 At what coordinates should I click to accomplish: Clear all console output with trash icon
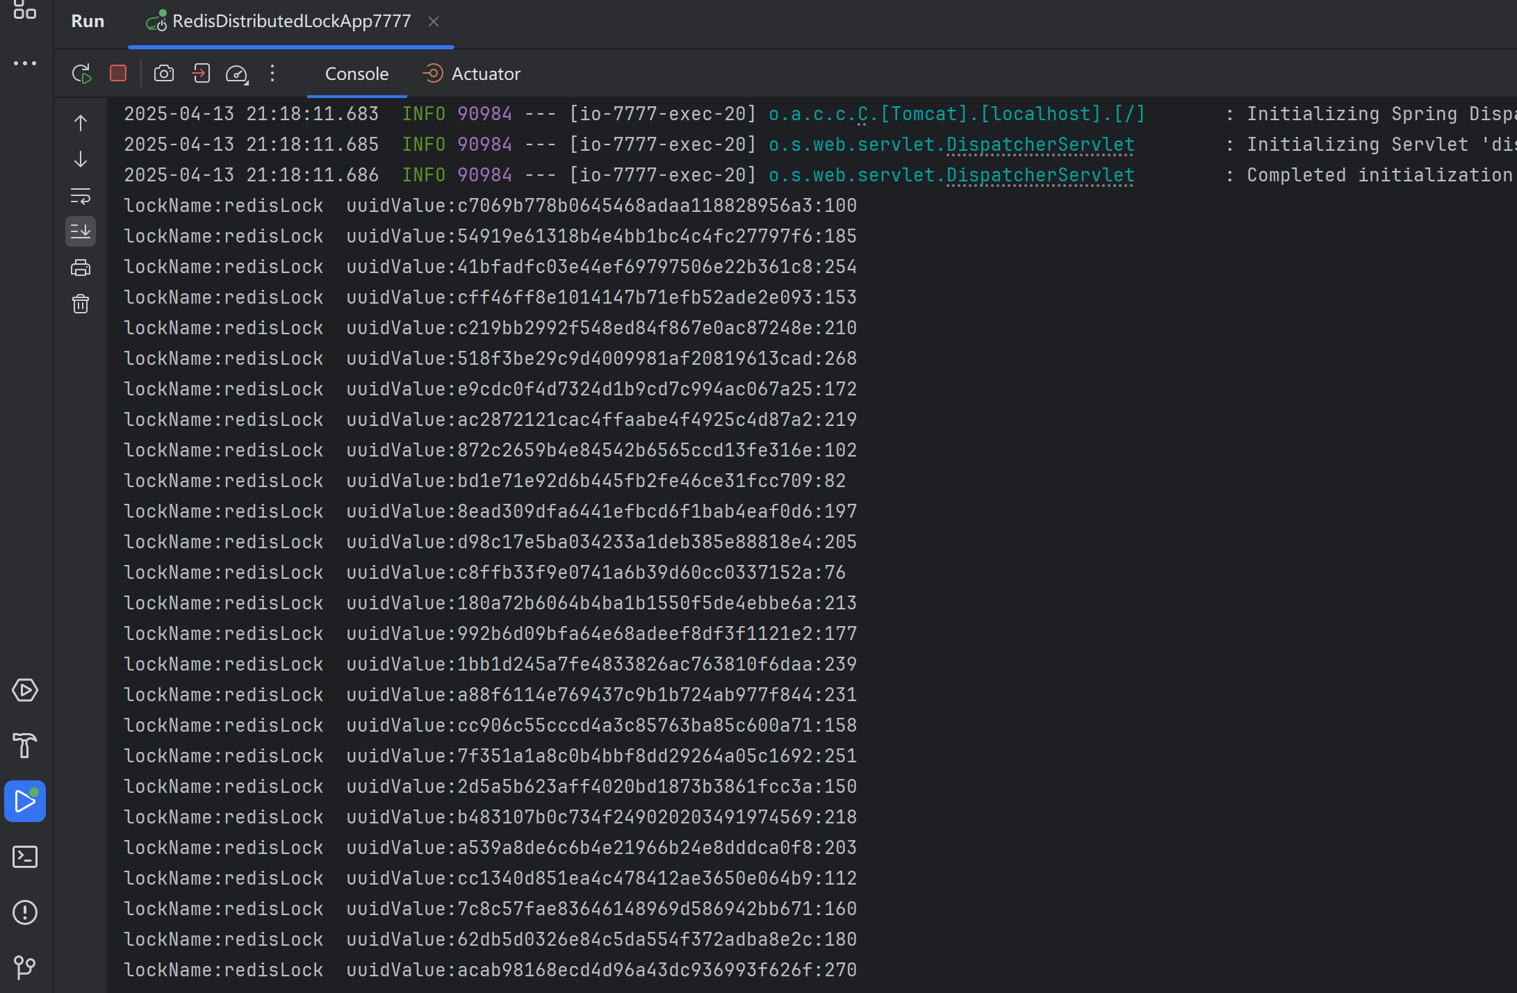pyautogui.click(x=81, y=304)
